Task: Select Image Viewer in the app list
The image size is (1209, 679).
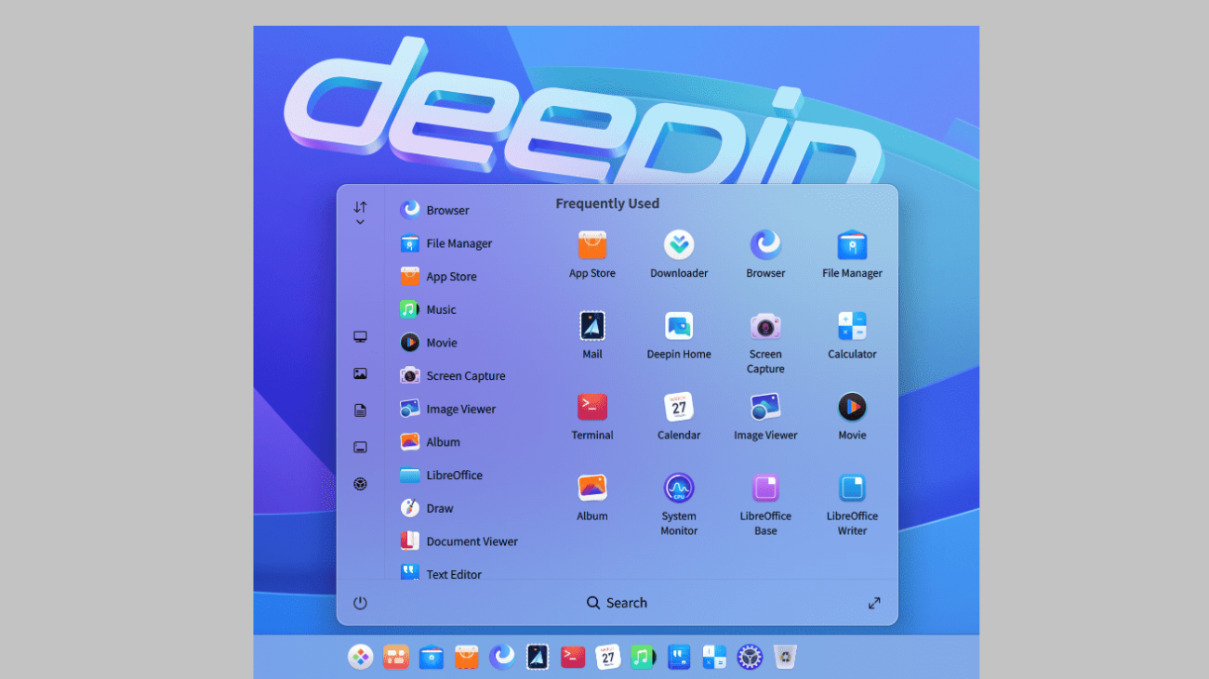Action: (x=447, y=409)
